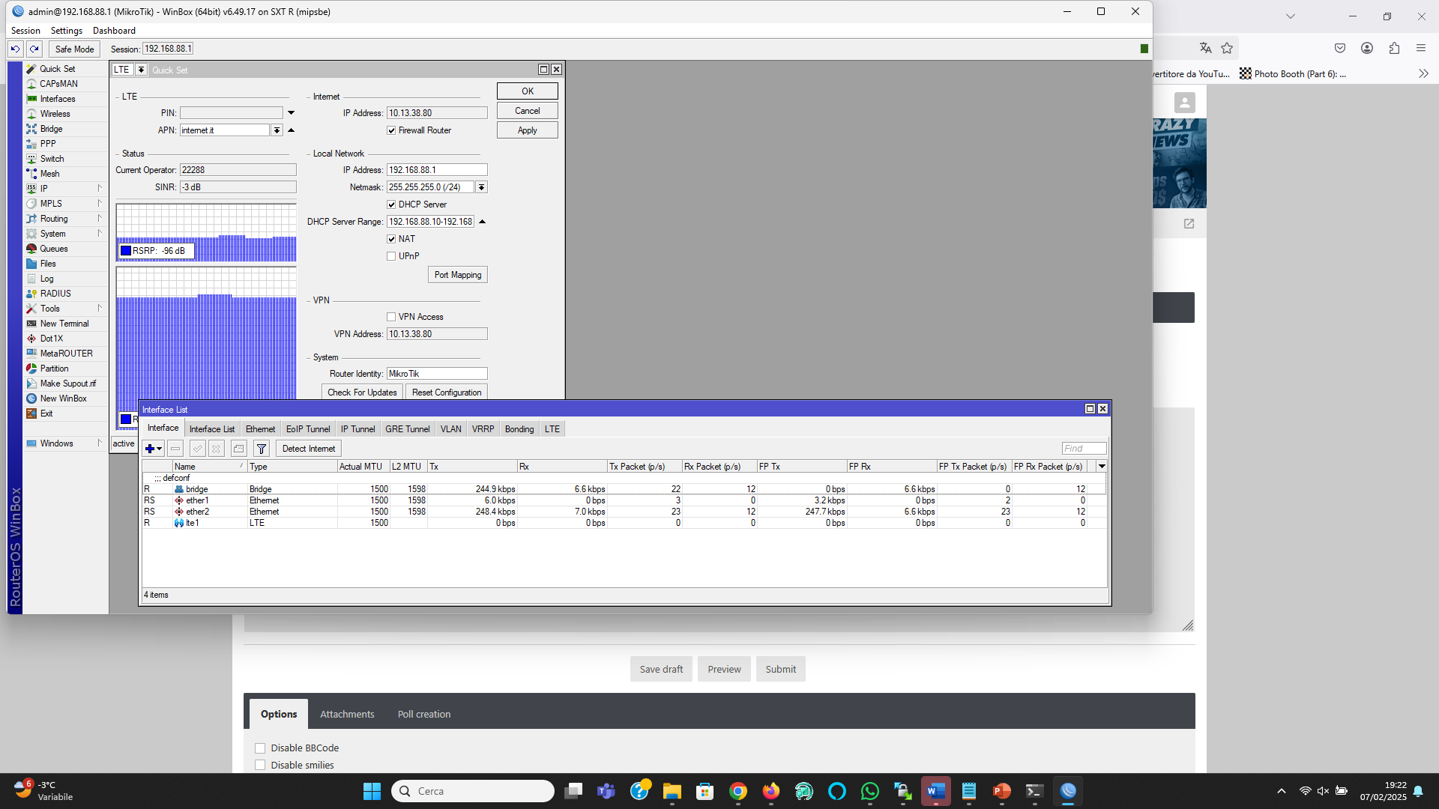Open Wireless from the sidebar

pyautogui.click(x=55, y=114)
